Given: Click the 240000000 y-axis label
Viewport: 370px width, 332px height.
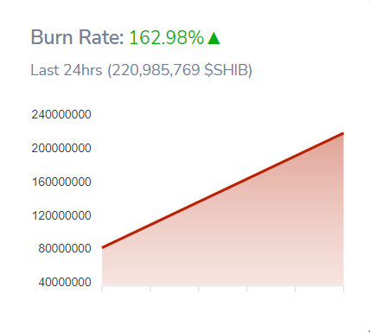Looking at the screenshot, I should point(61,114).
